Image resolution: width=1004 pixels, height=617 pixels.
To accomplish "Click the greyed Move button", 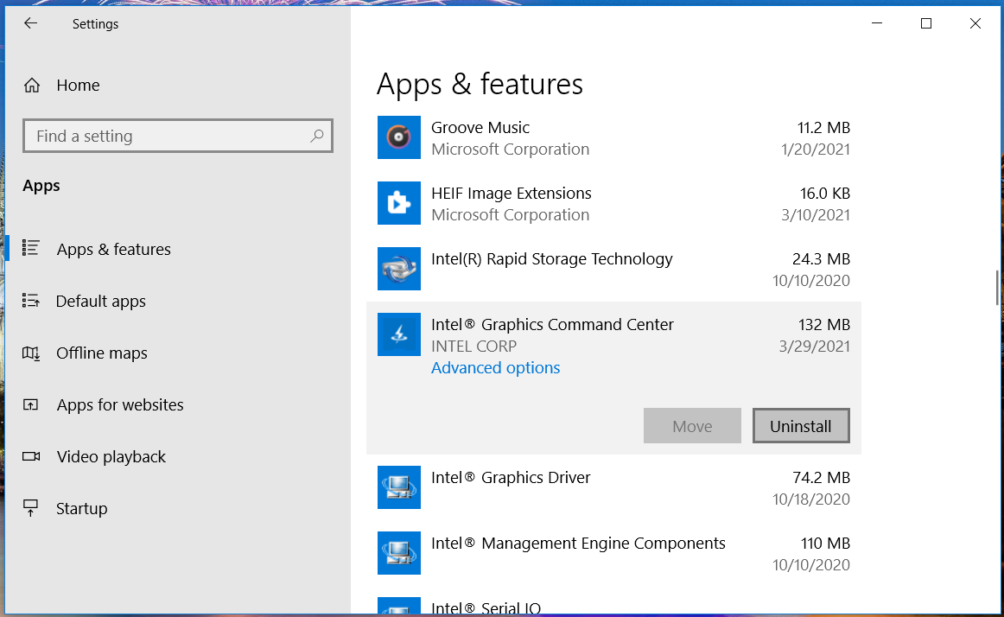I will pyautogui.click(x=692, y=425).
